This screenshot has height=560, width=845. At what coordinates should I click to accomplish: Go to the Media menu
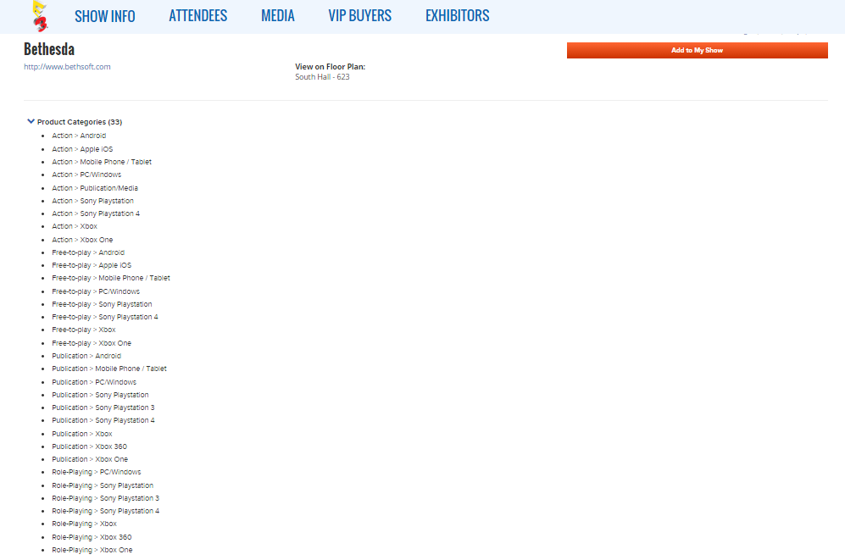tap(278, 16)
